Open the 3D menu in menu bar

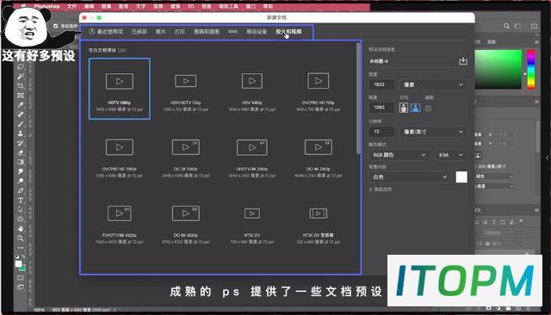click(x=191, y=6)
